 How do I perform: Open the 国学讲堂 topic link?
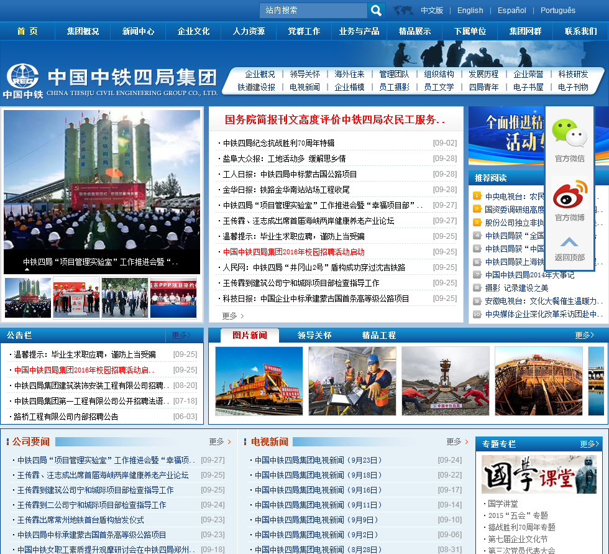pyautogui.click(x=503, y=504)
